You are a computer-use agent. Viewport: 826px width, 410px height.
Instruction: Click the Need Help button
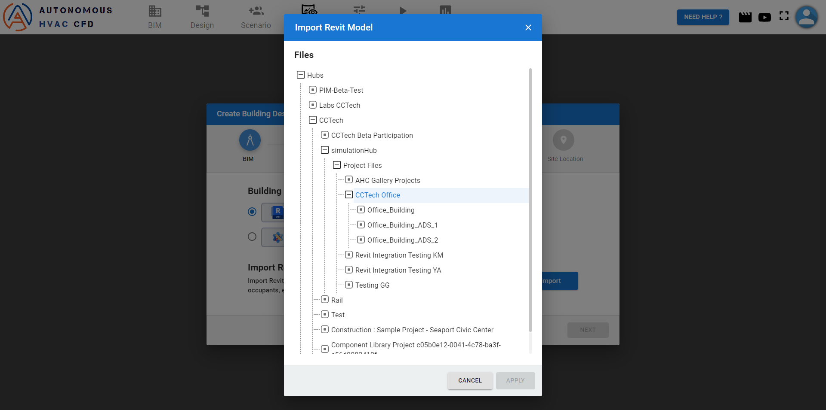(703, 17)
